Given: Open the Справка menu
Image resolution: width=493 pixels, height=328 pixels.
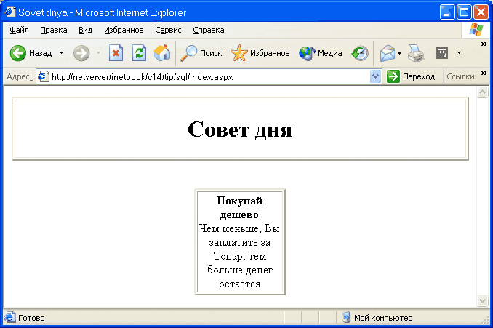Looking at the screenshot, I should (x=209, y=30).
